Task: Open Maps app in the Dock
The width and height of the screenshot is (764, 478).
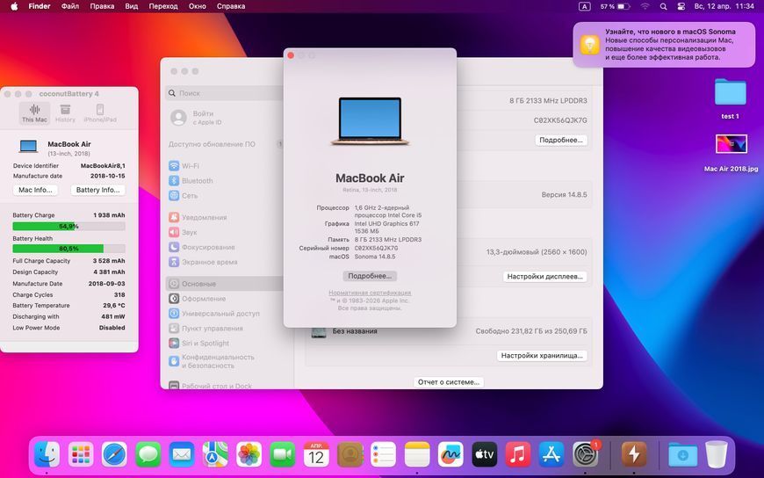Action: pyautogui.click(x=215, y=454)
